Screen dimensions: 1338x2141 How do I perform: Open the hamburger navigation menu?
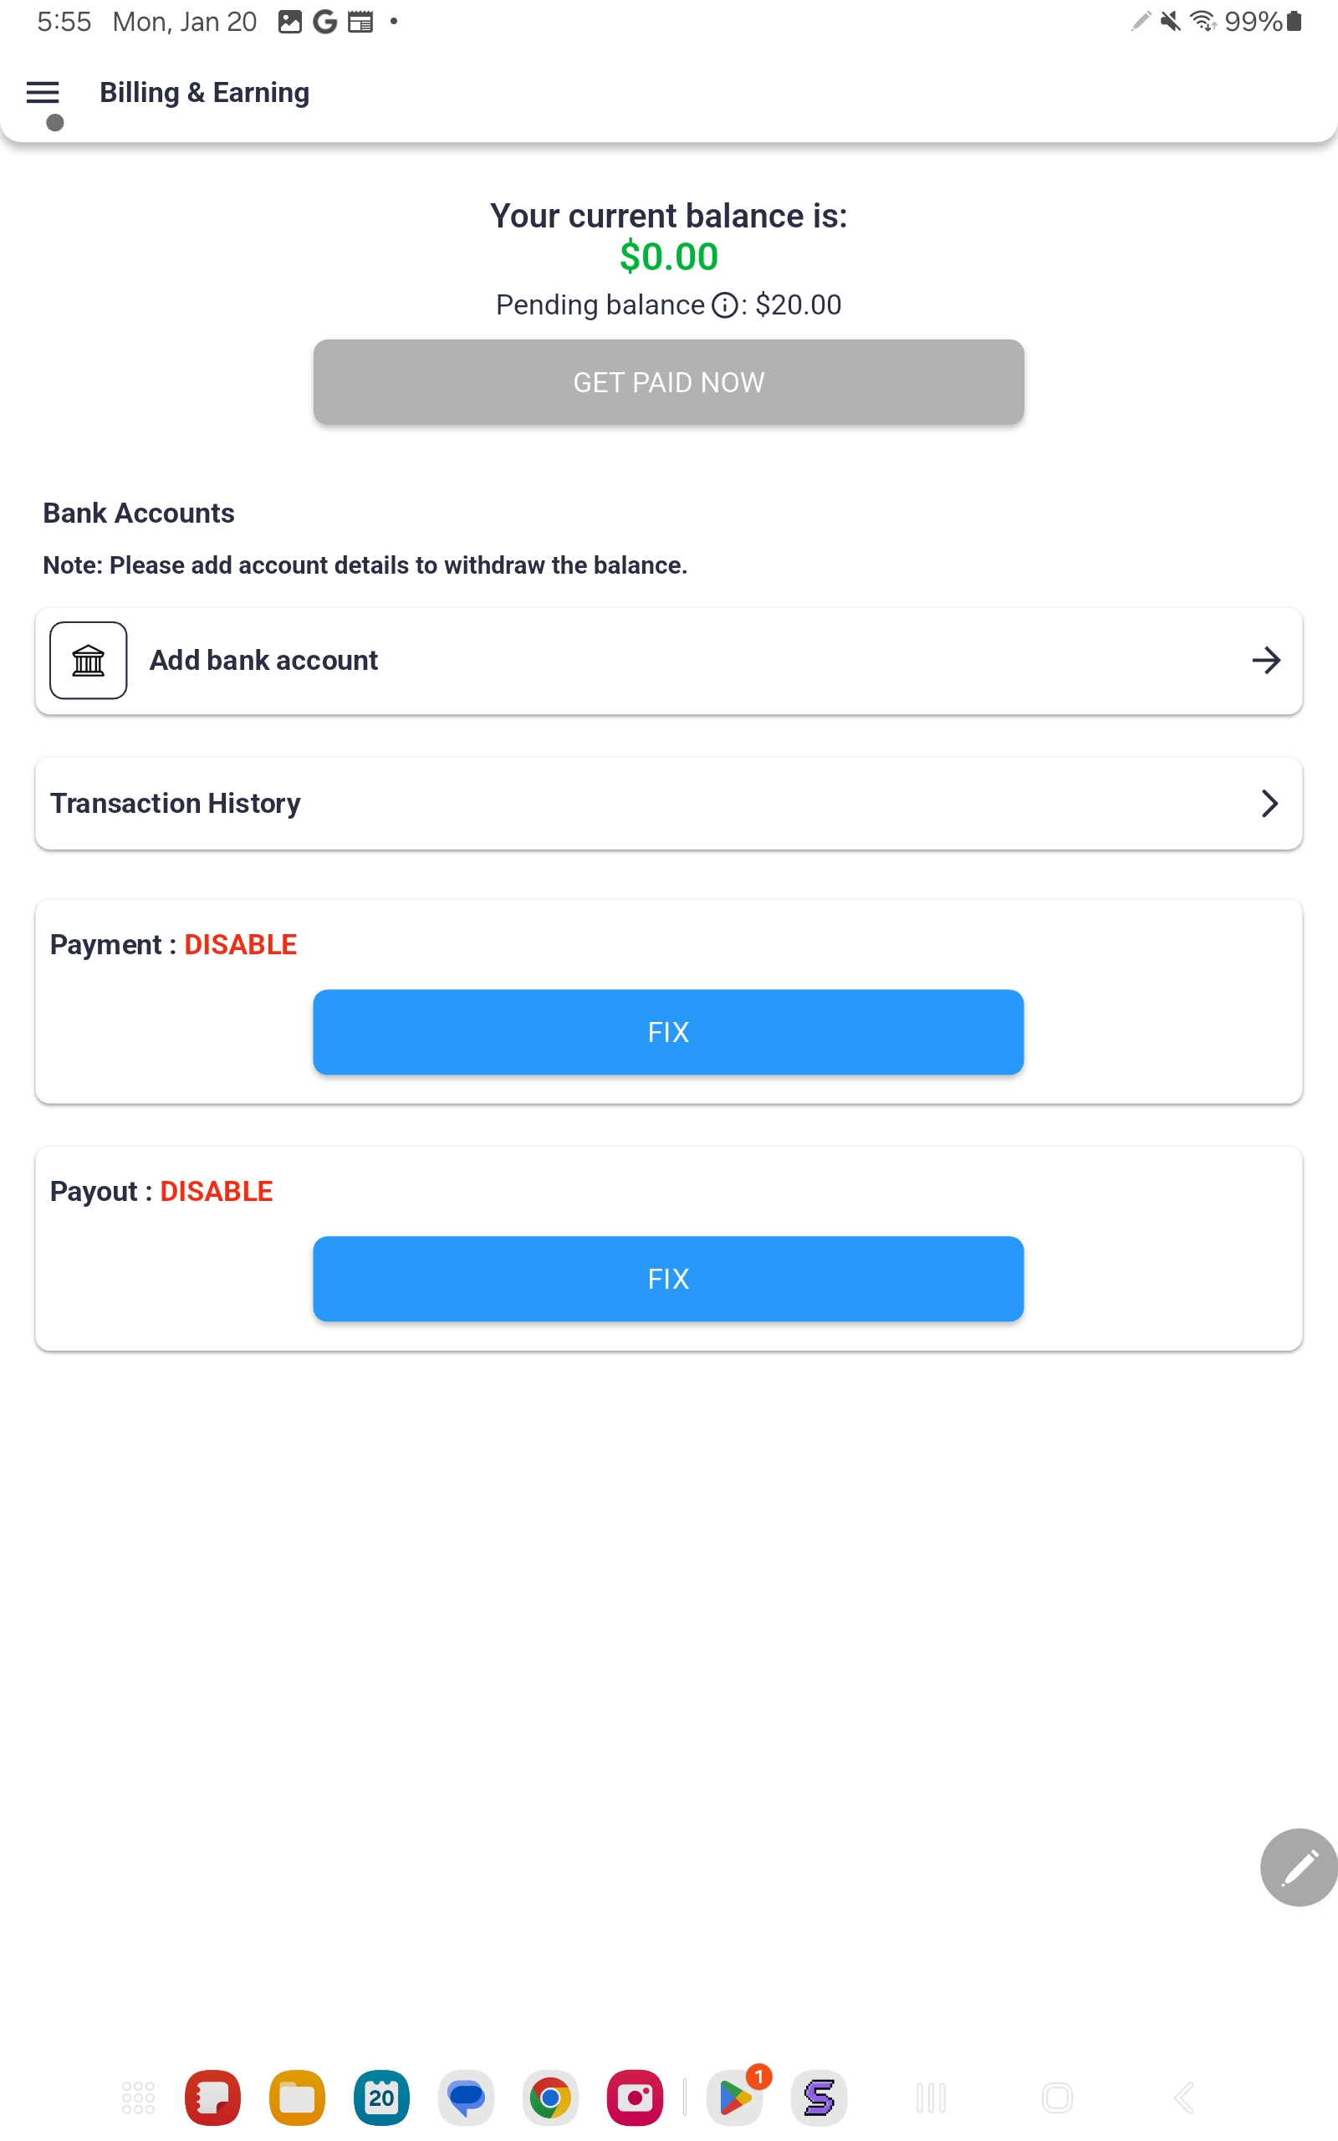coord(43,93)
